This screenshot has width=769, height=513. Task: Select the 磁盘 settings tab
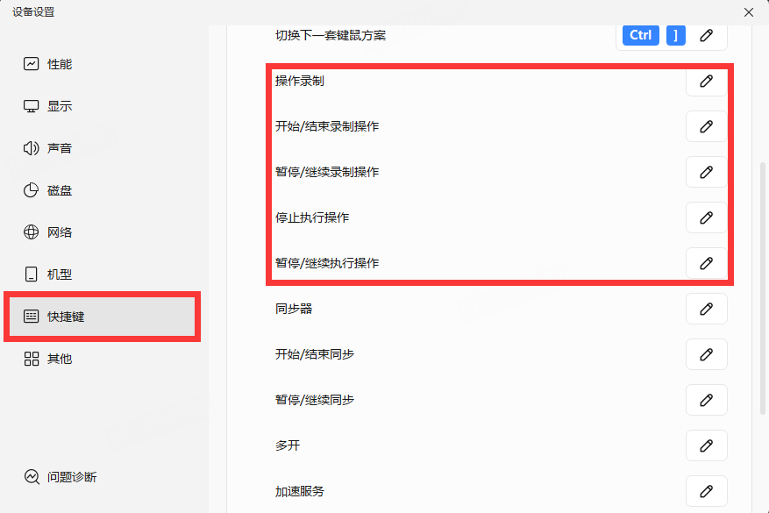[60, 190]
